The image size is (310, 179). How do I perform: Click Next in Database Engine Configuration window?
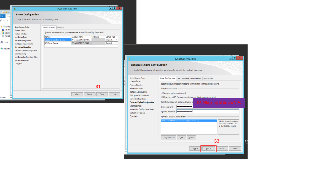(208, 148)
